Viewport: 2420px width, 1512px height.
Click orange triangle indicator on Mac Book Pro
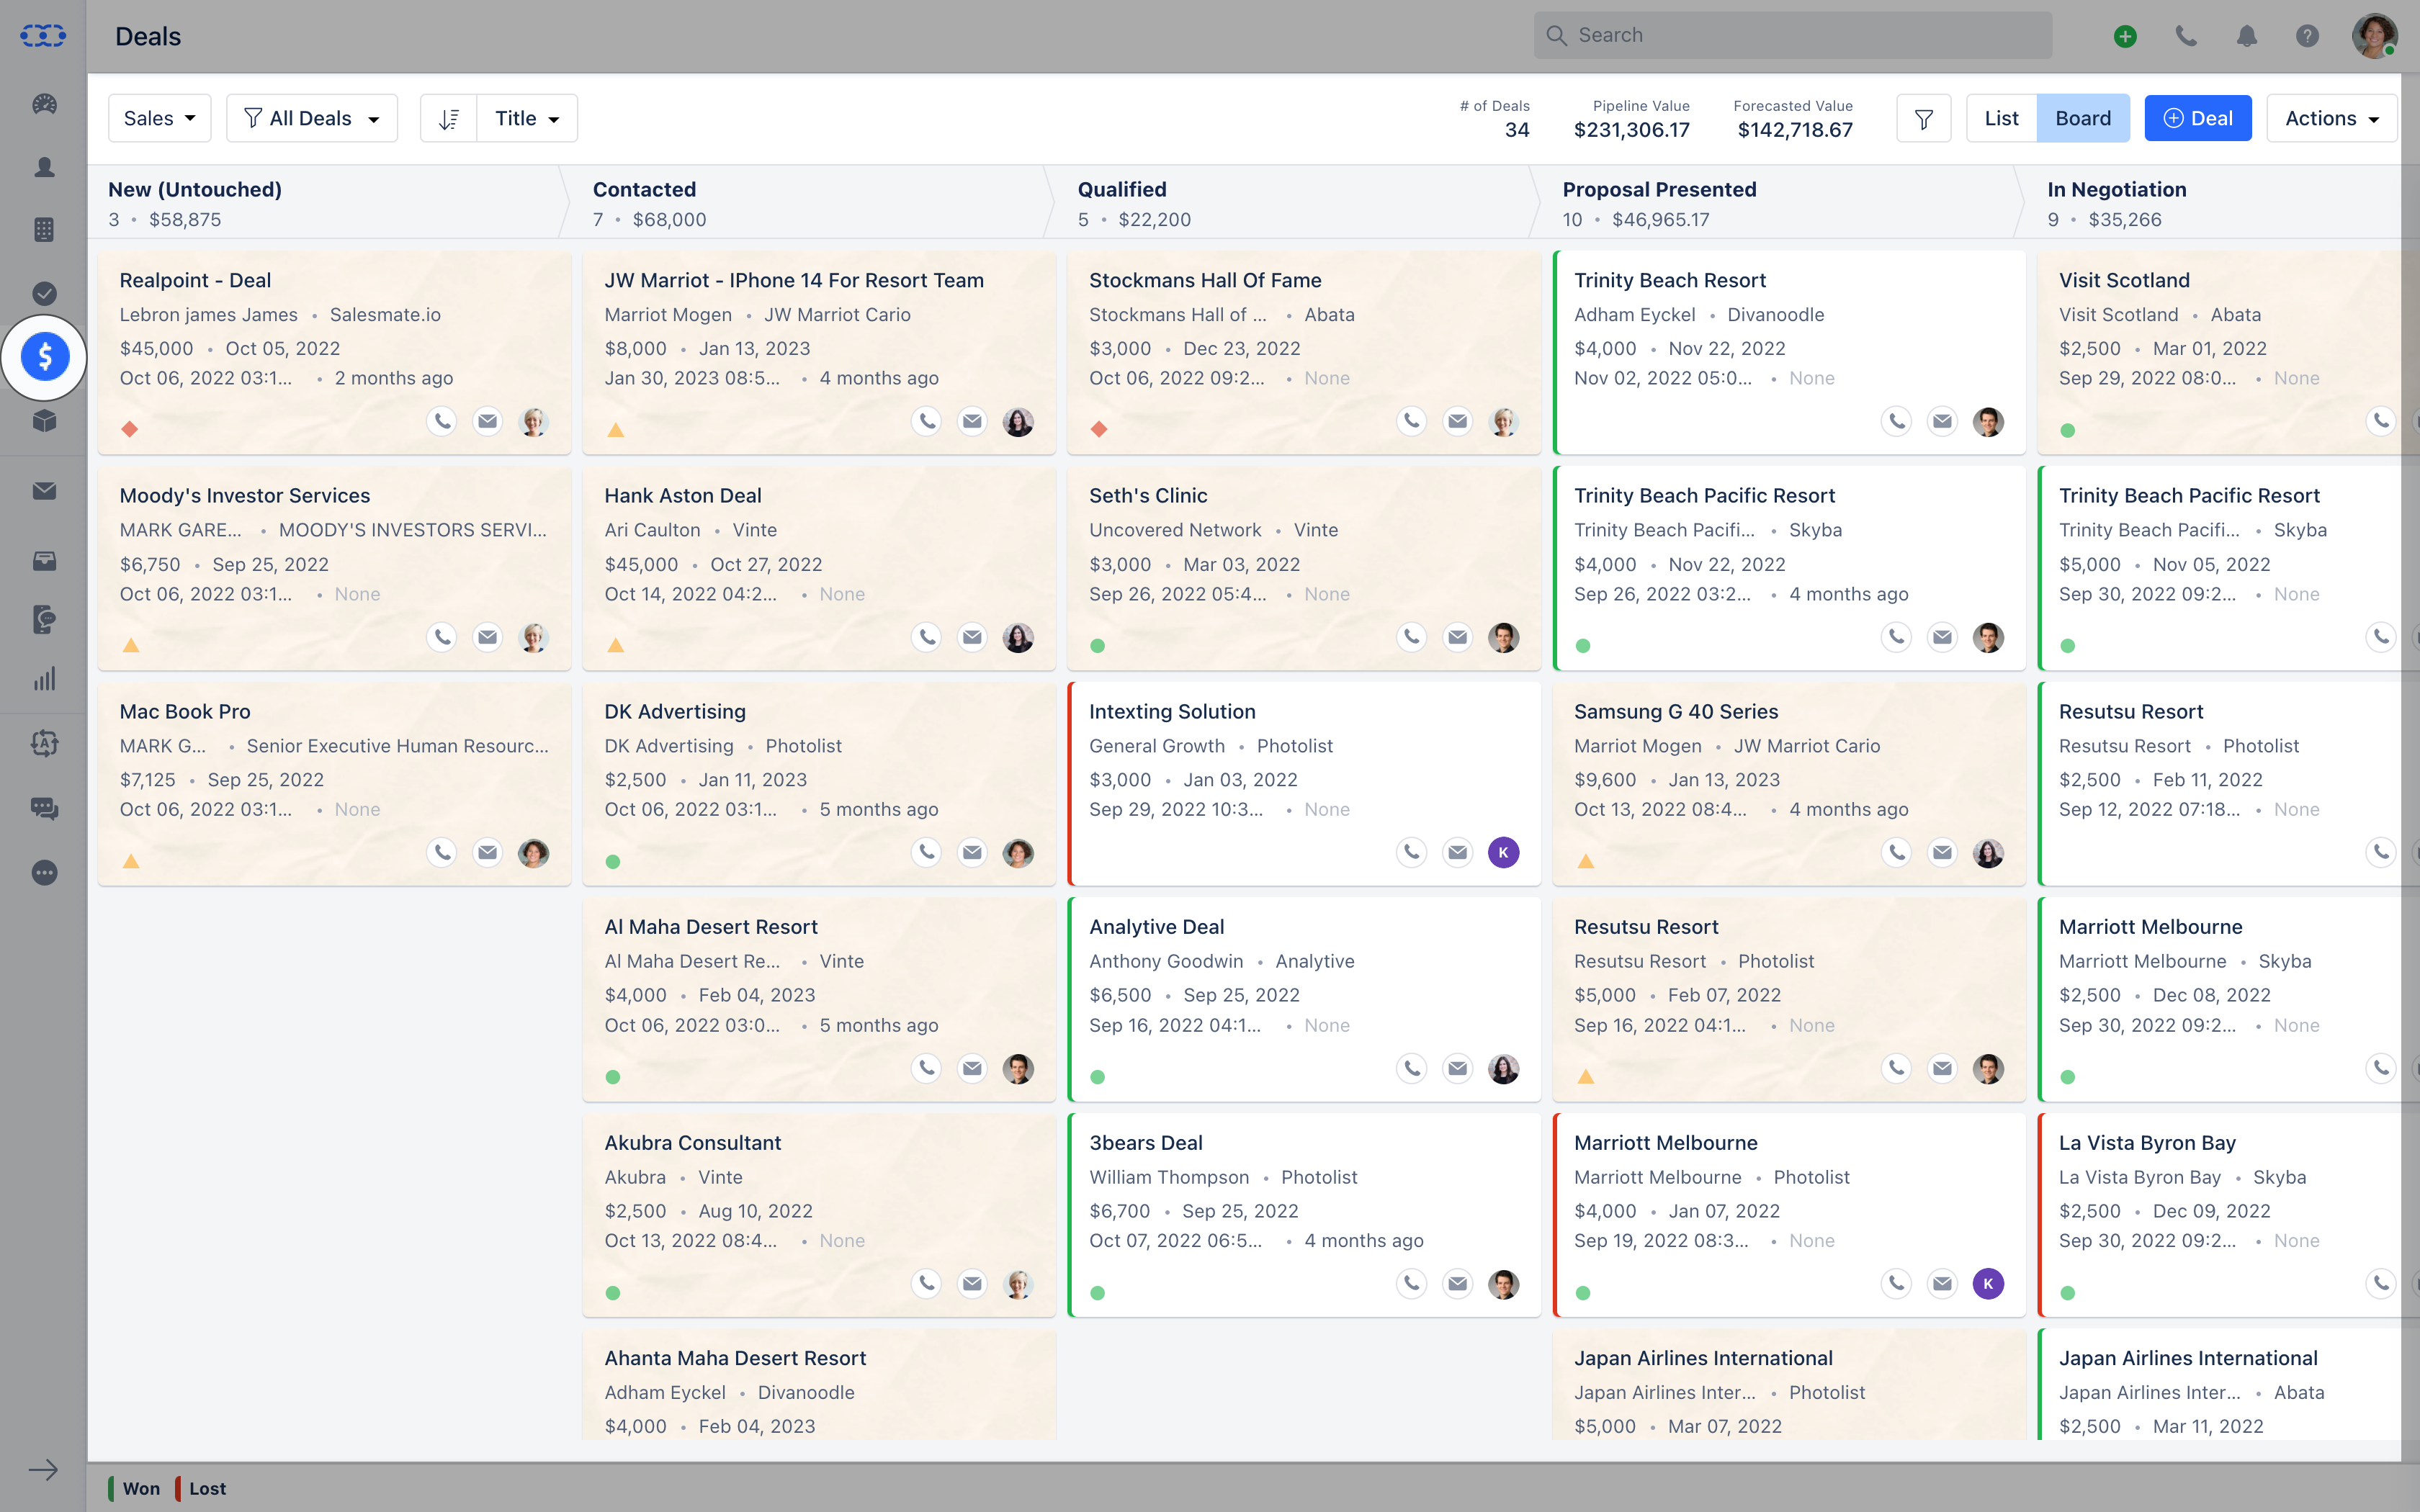point(130,861)
